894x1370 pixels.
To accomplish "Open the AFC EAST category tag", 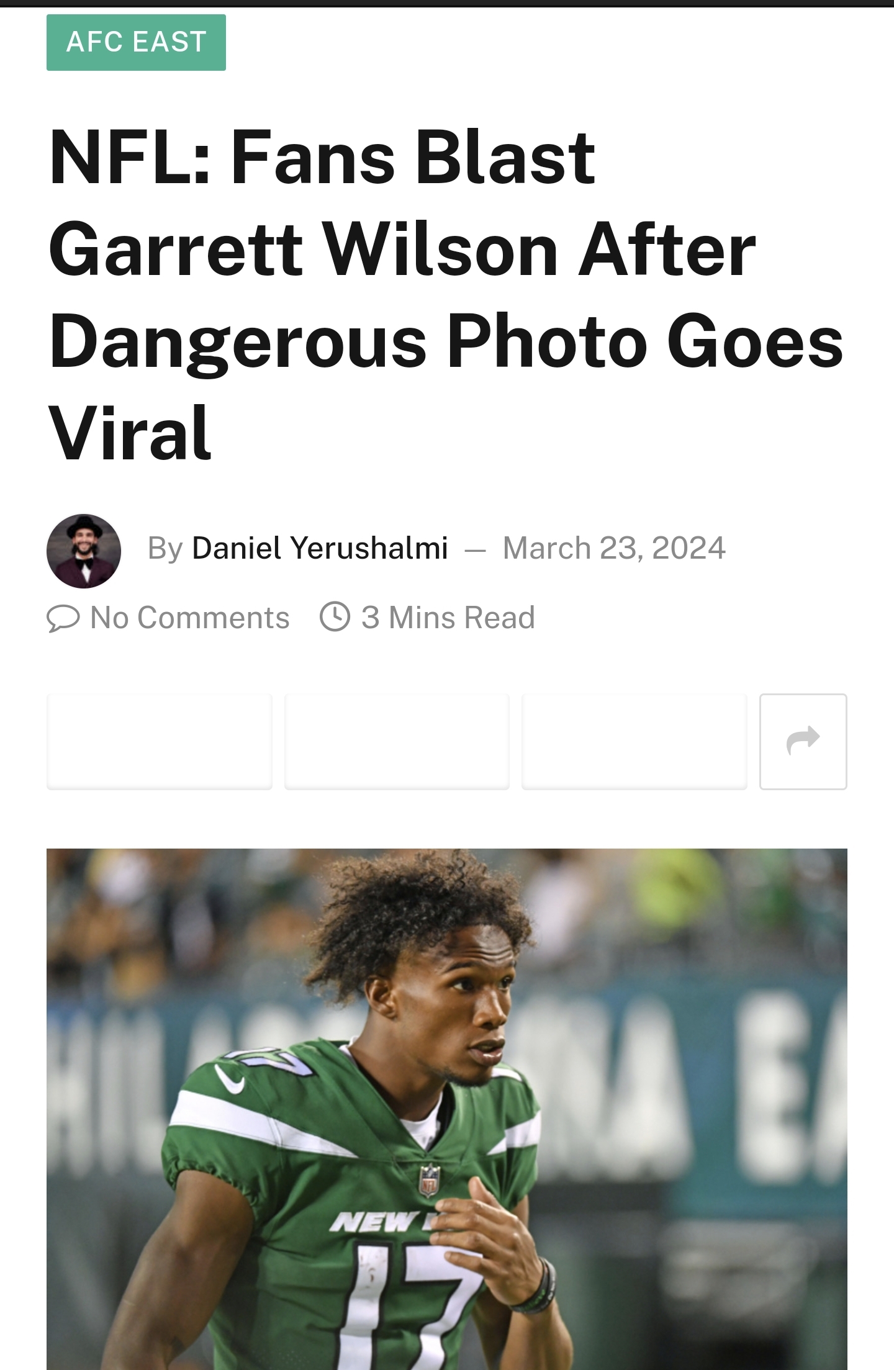I will coord(136,42).
